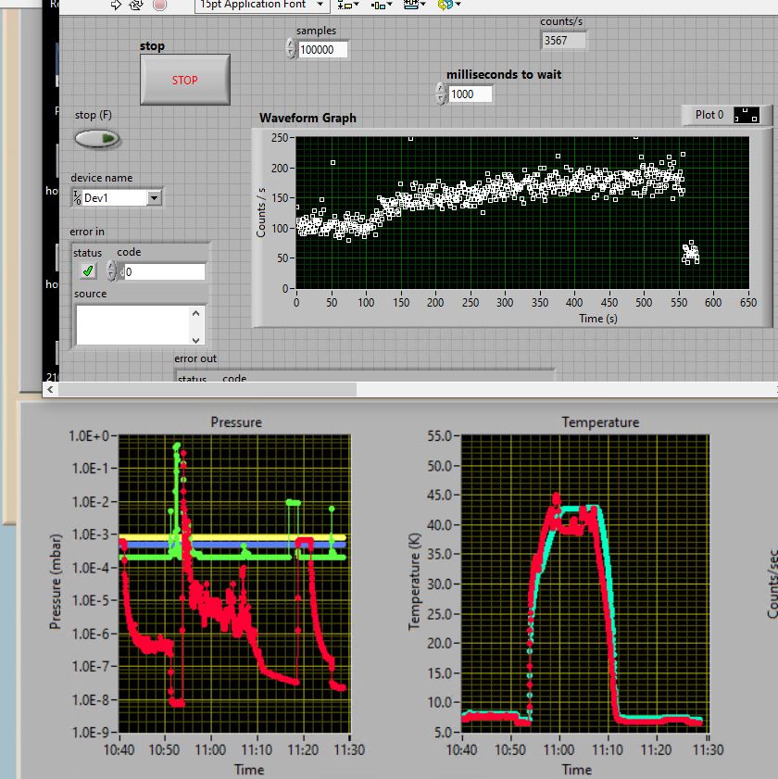Open the Reorder toolbar menu
Screen dimensions: 778x779
pos(448,5)
